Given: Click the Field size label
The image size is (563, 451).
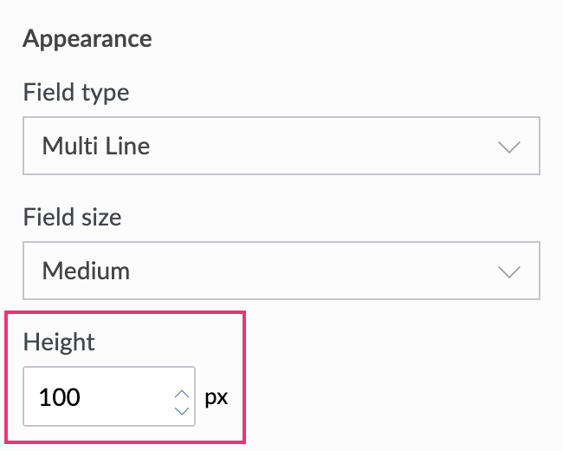Looking at the screenshot, I should 73,217.
